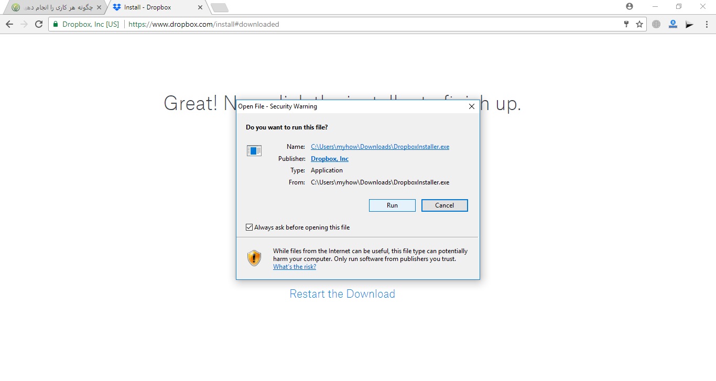
Task: Click the From path text DropboxInstaller.exe
Action: (x=380, y=182)
